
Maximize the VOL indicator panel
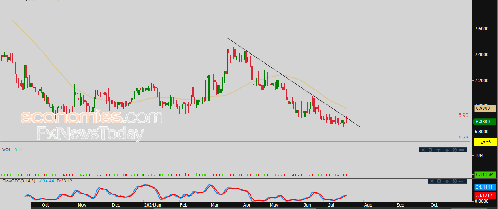pos(430,150)
